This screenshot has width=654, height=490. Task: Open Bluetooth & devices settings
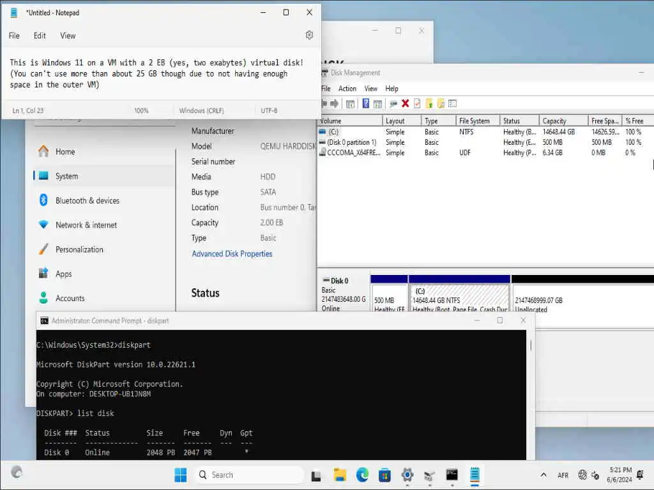104,200
